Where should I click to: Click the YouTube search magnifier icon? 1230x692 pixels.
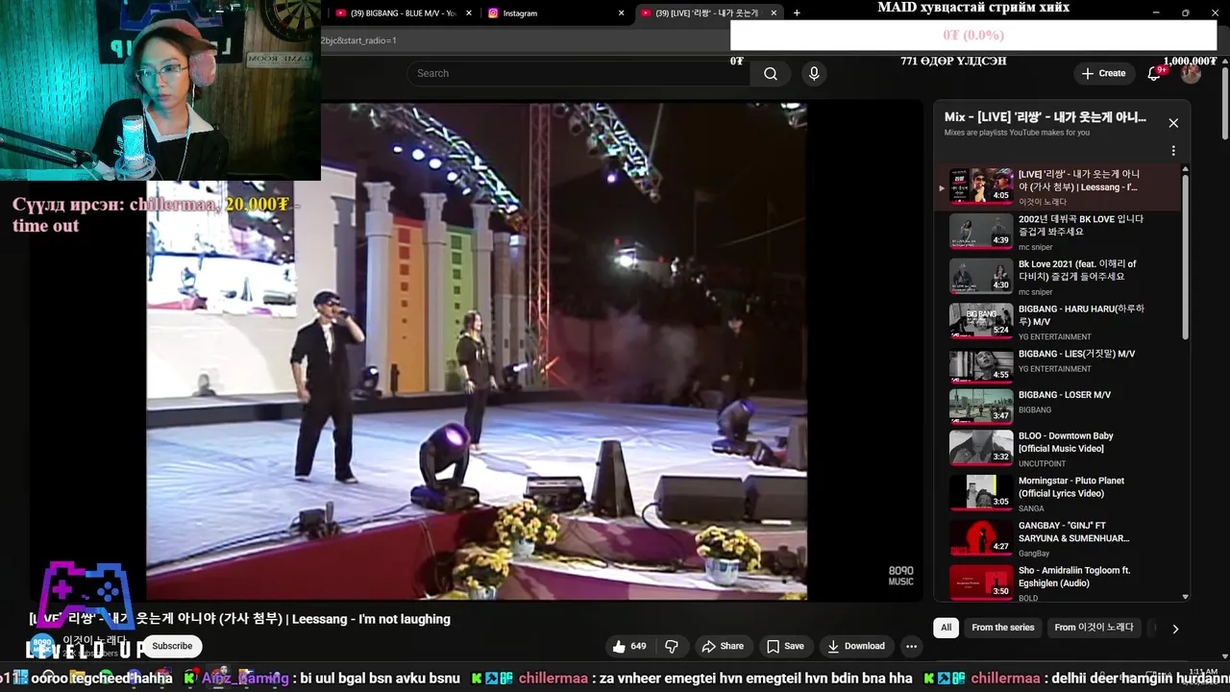click(771, 73)
